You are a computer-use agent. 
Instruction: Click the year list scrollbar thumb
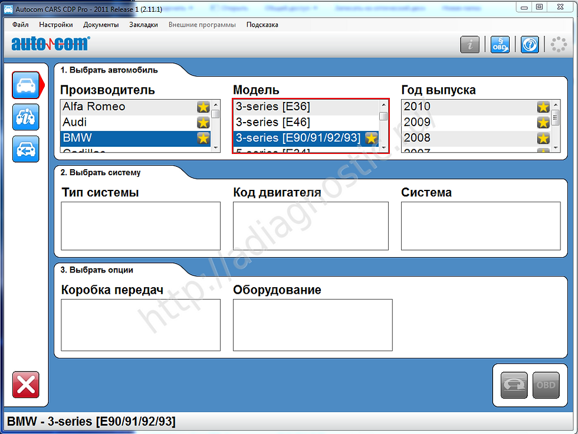(556, 119)
